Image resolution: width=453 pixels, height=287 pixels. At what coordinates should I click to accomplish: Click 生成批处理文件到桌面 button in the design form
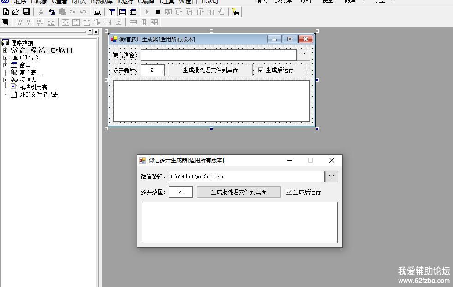pyautogui.click(x=211, y=70)
